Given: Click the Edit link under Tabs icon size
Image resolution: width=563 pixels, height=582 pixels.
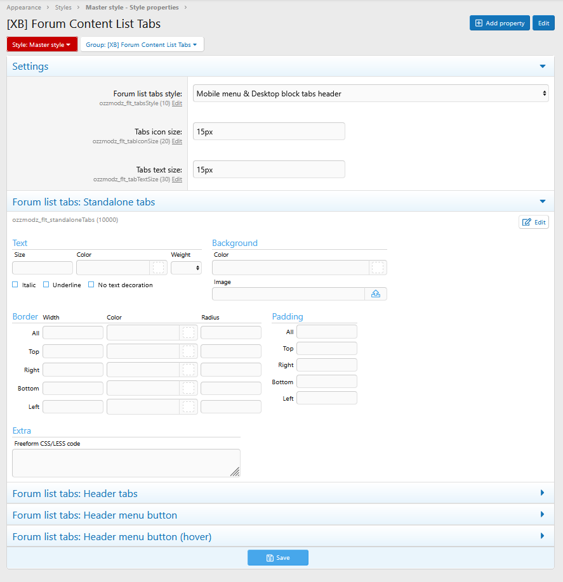Looking at the screenshot, I should (x=176, y=141).
